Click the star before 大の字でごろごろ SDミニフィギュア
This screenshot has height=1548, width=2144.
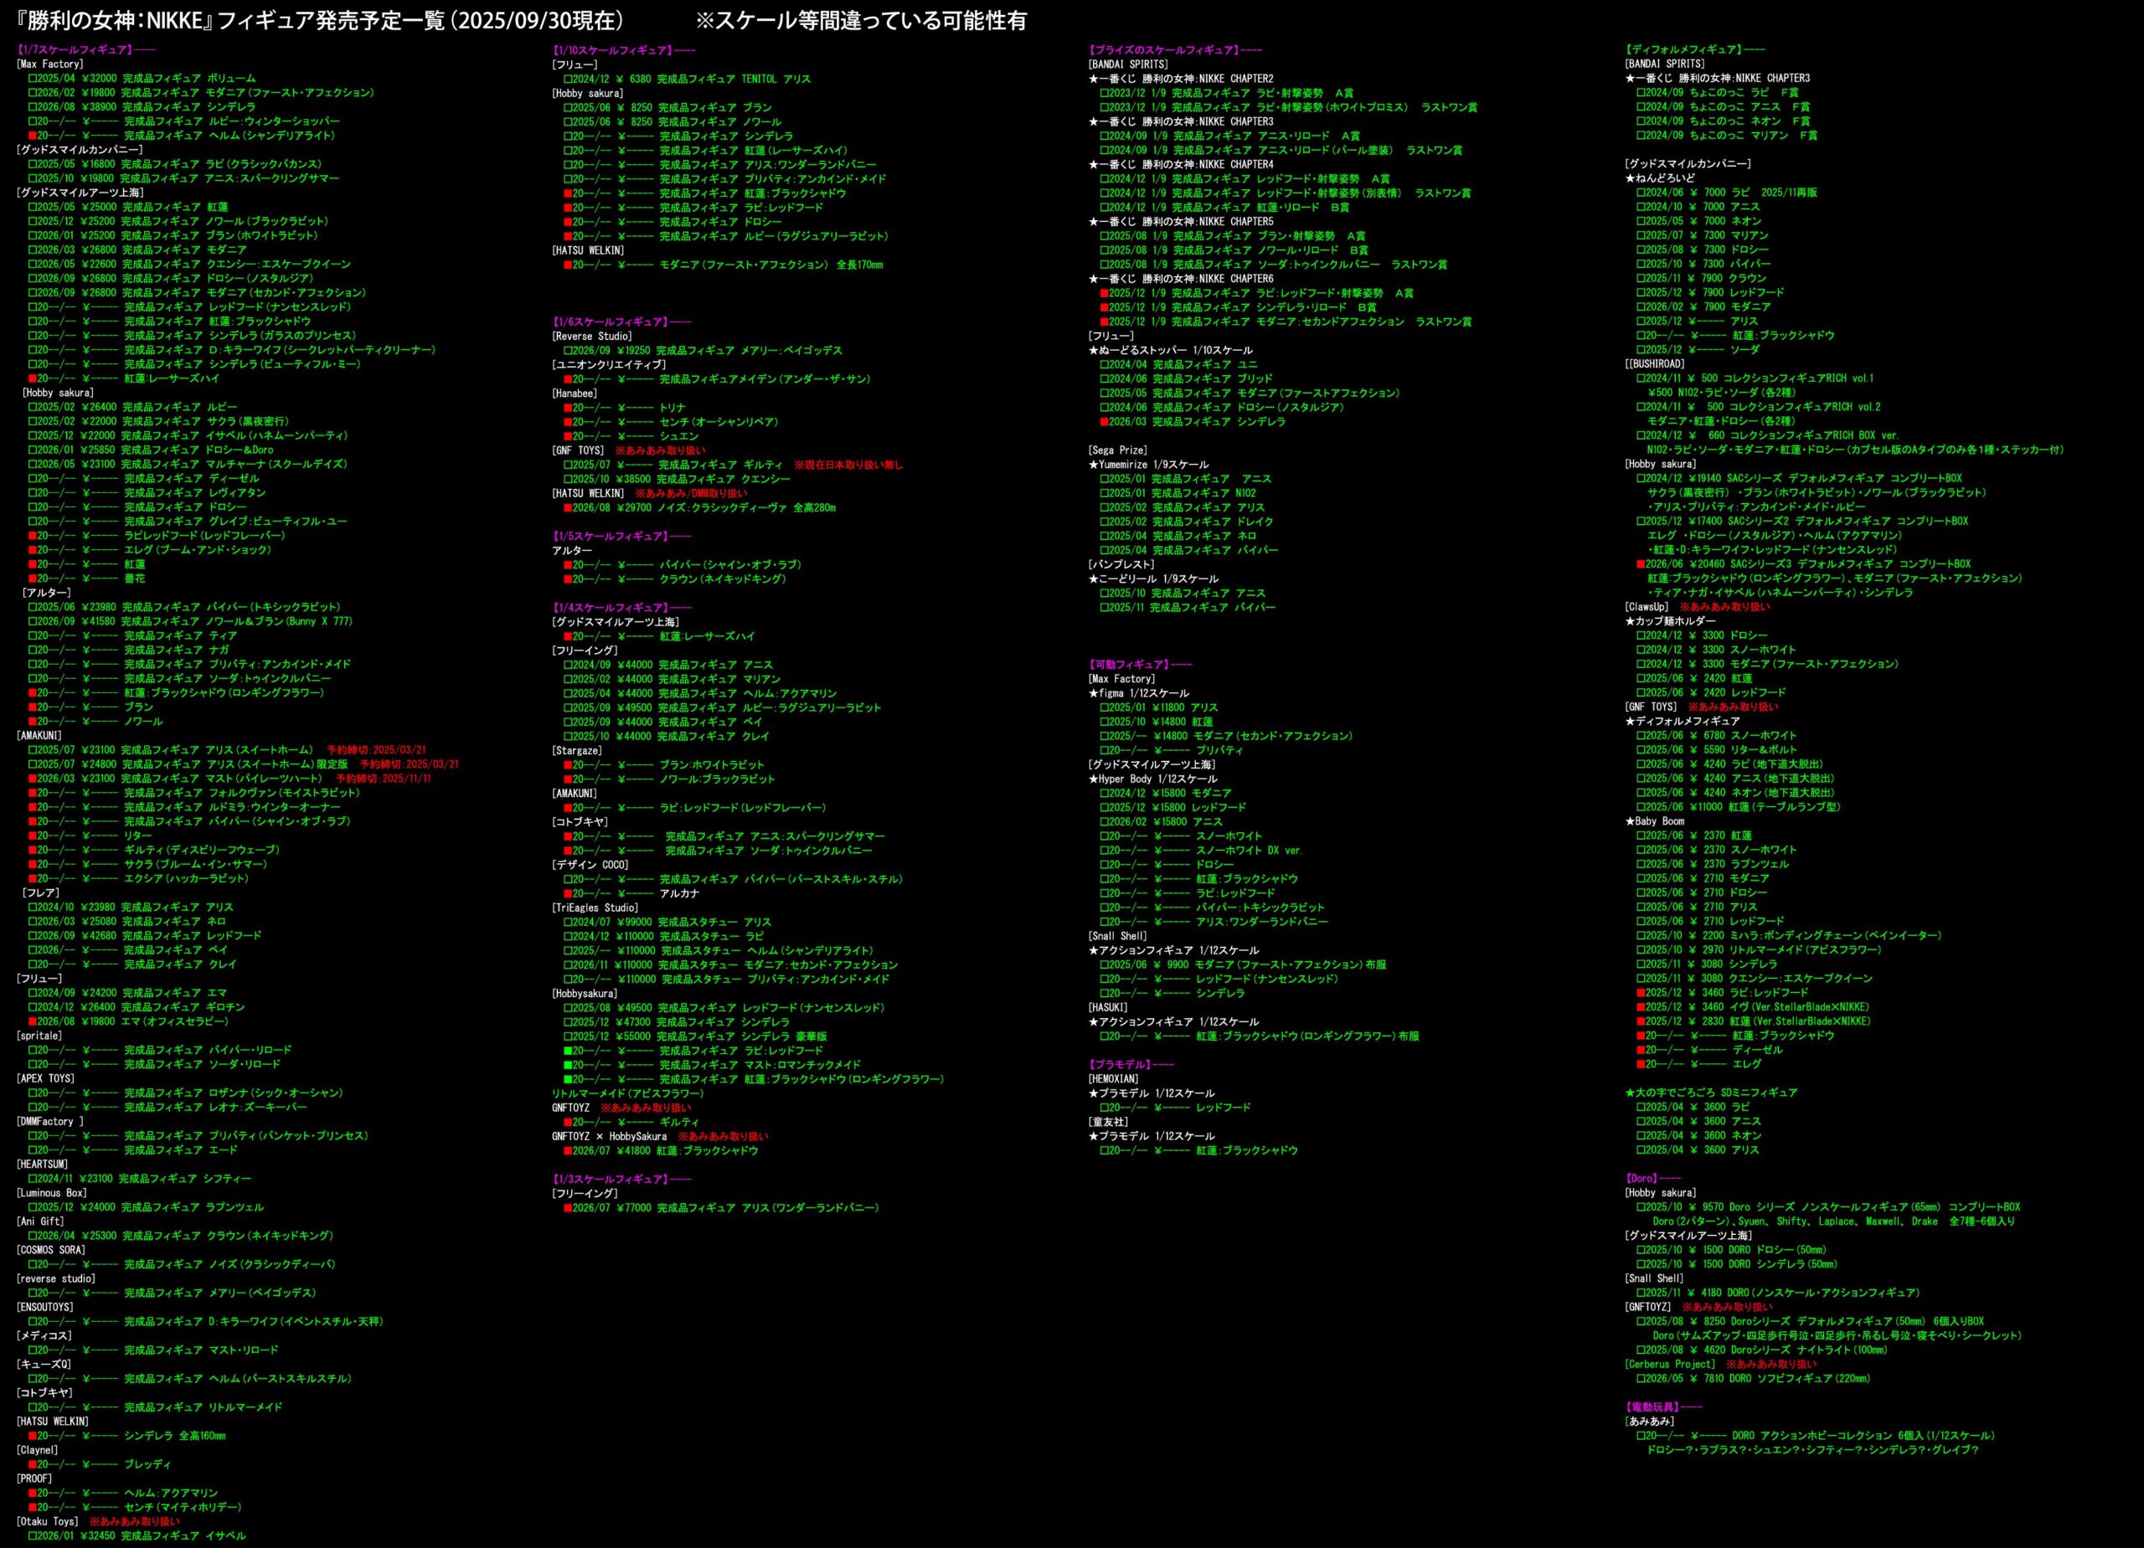coord(1630,1093)
